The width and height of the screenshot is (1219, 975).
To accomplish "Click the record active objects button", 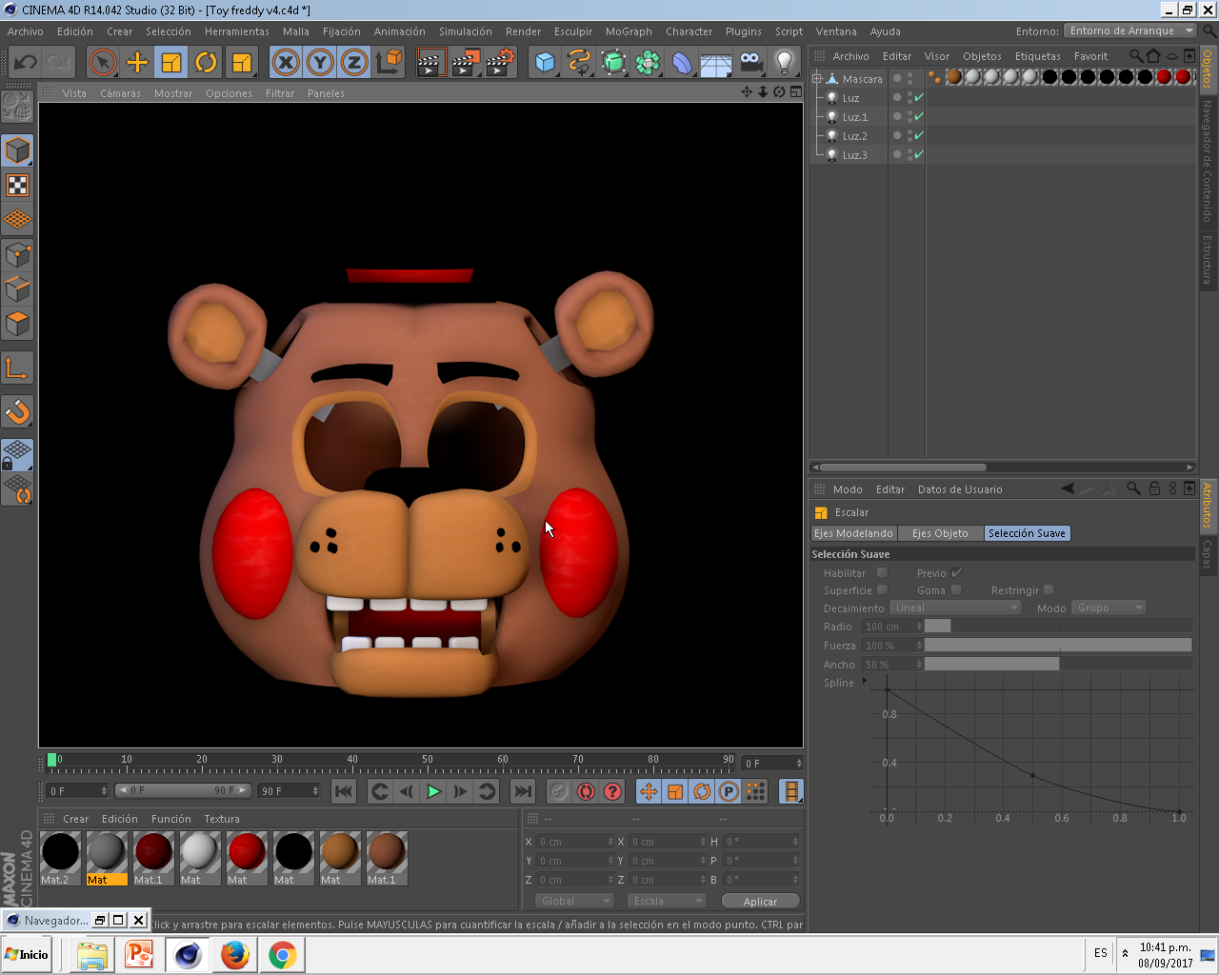I will tap(559, 791).
